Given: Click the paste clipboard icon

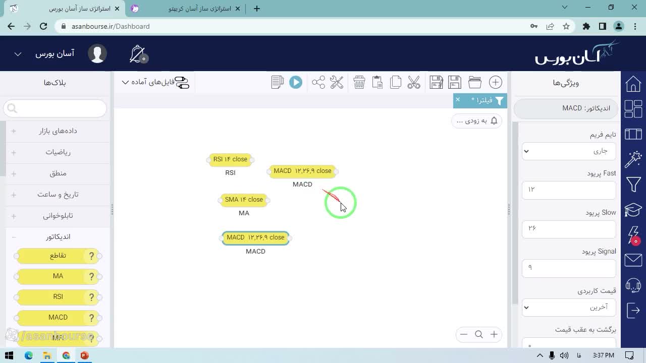Looking at the screenshot, I should point(378,82).
